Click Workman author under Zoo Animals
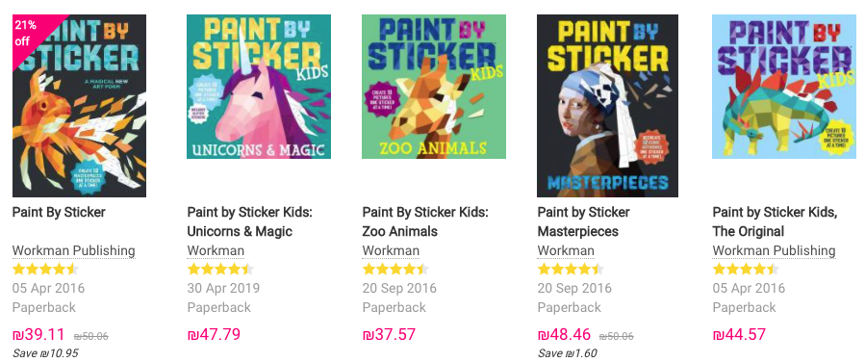Image resolution: width=865 pixels, height=362 pixels. pyautogui.click(x=391, y=250)
